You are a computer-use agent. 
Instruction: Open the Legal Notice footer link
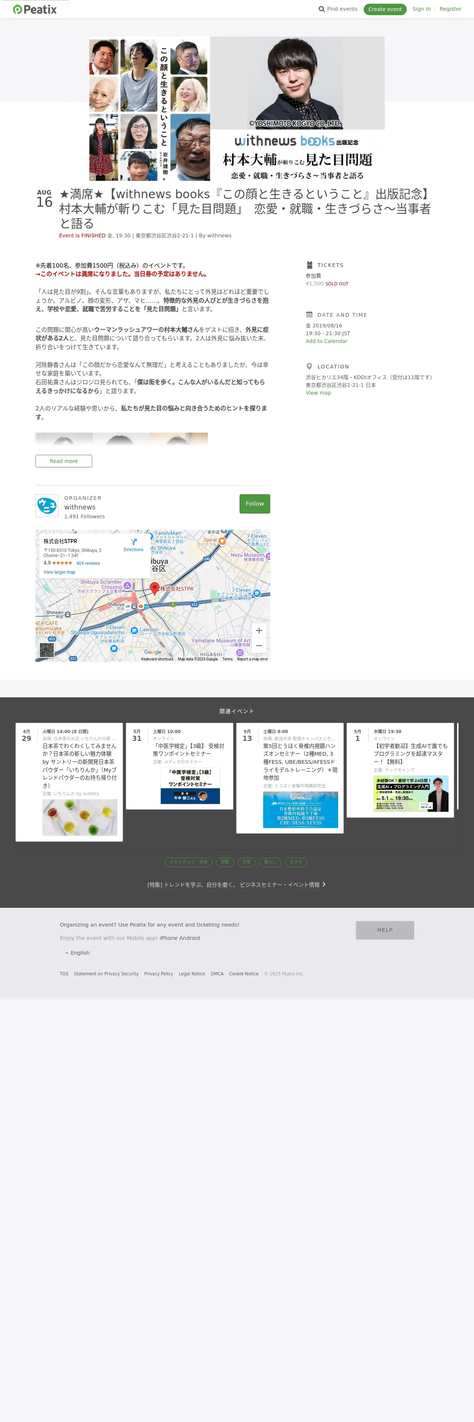point(192,974)
